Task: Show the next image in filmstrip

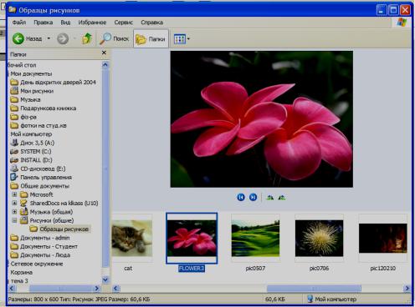Action: coord(253,197)
